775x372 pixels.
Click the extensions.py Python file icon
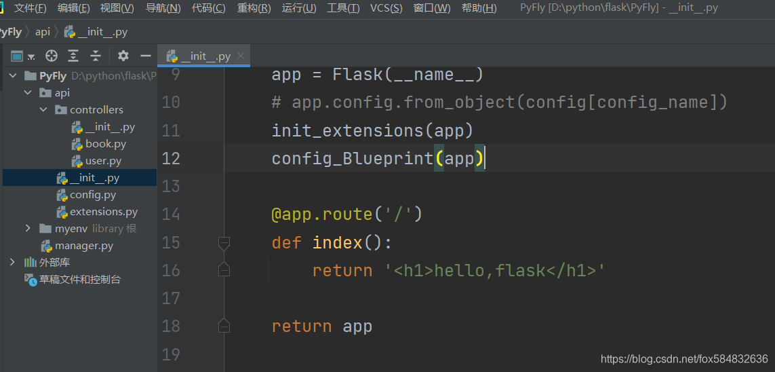[x=62, y=212]
